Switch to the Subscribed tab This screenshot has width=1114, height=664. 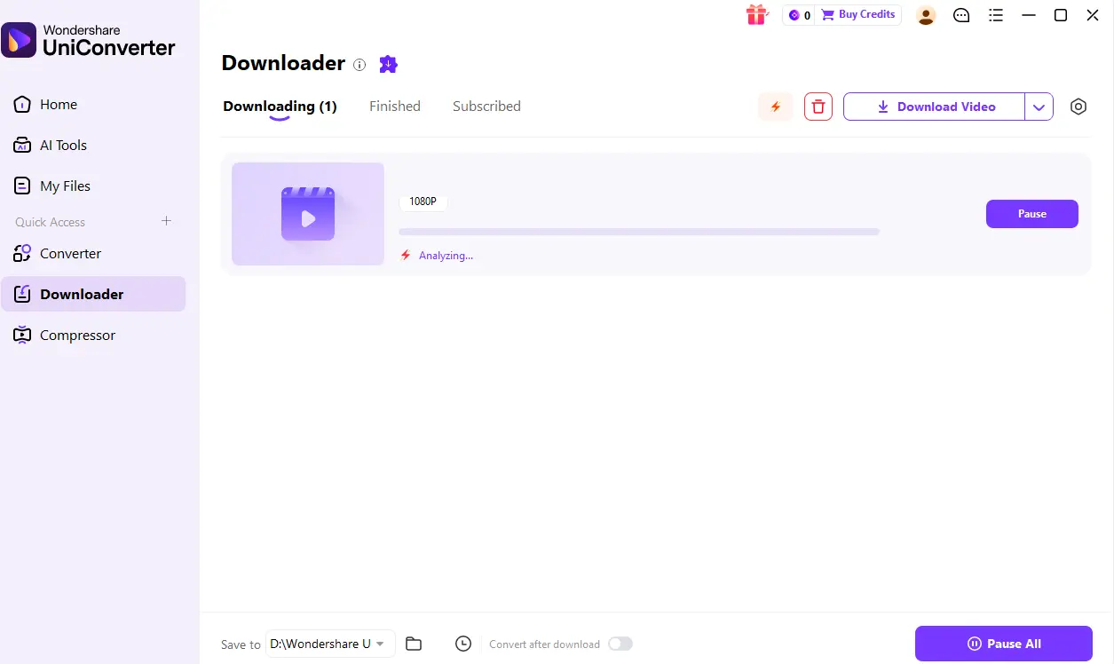click(486, 107)
